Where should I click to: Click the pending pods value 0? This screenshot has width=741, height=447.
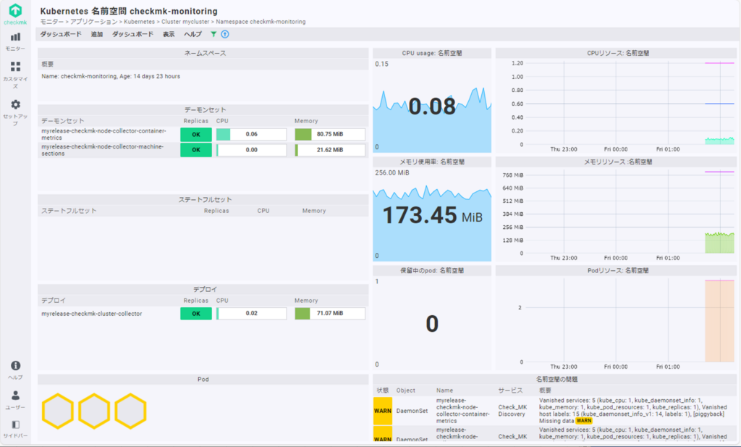pyautogui.click(x=432, y=324)
